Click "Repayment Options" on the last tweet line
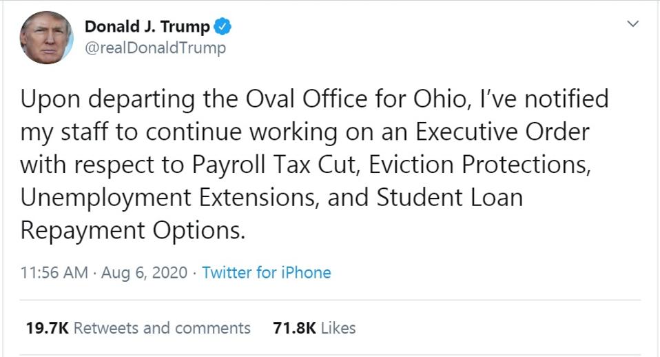Viewport: 660px width, 357px height. 132,230
